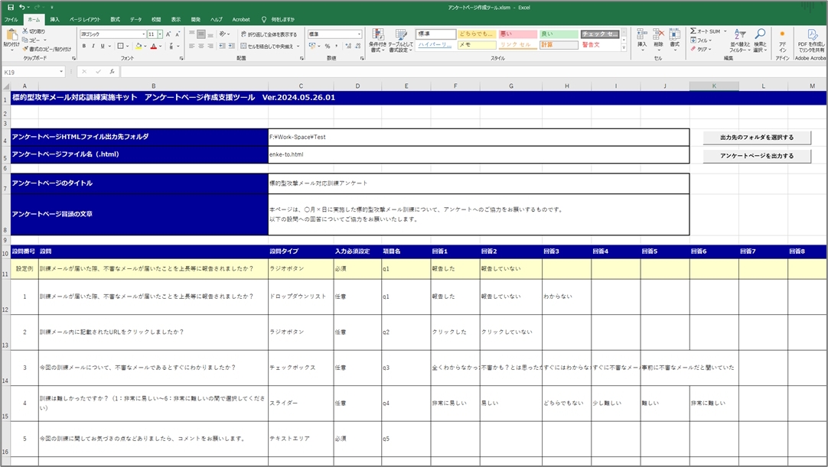Open the font name dropdown (游ゴシック)

(x=143, y=34)
